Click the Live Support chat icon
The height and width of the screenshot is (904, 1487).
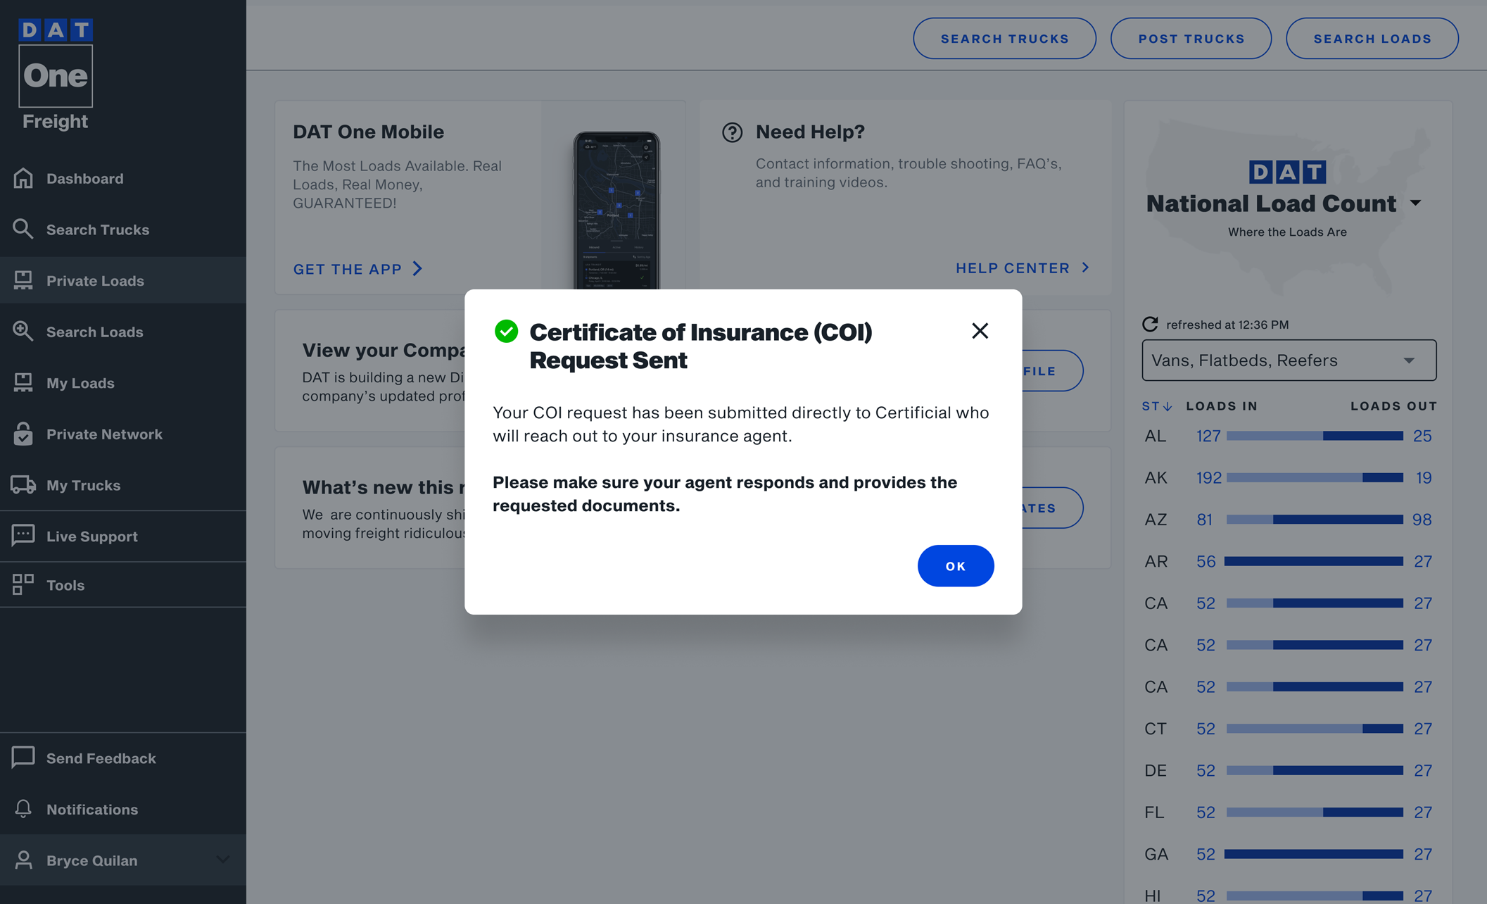click(x=23, y=536)
